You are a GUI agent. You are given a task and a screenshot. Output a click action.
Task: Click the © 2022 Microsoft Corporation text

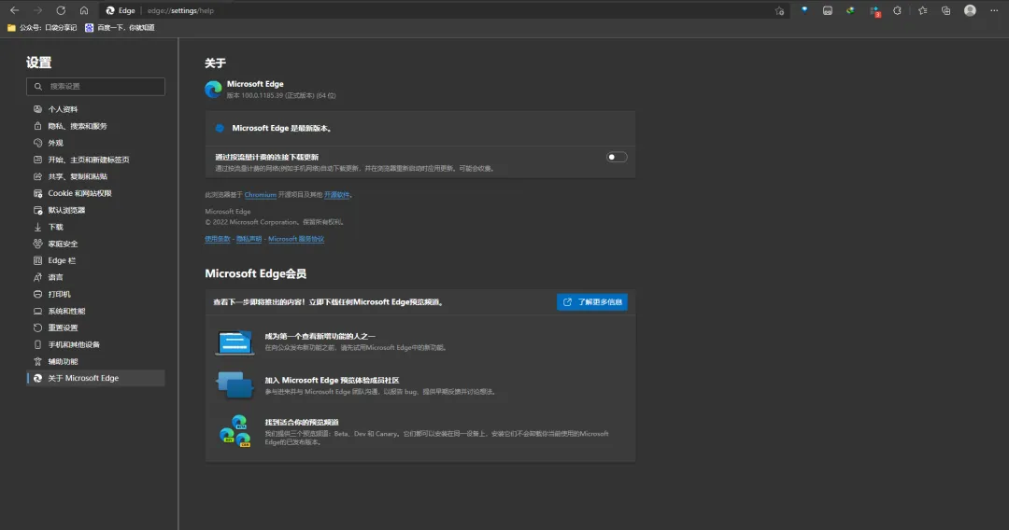tap(276, 222)
